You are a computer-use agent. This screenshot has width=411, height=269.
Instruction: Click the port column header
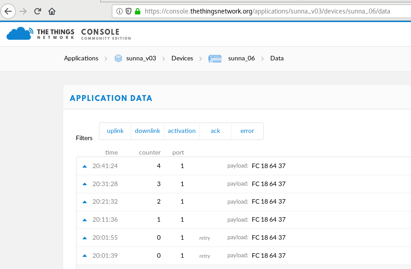178,153
